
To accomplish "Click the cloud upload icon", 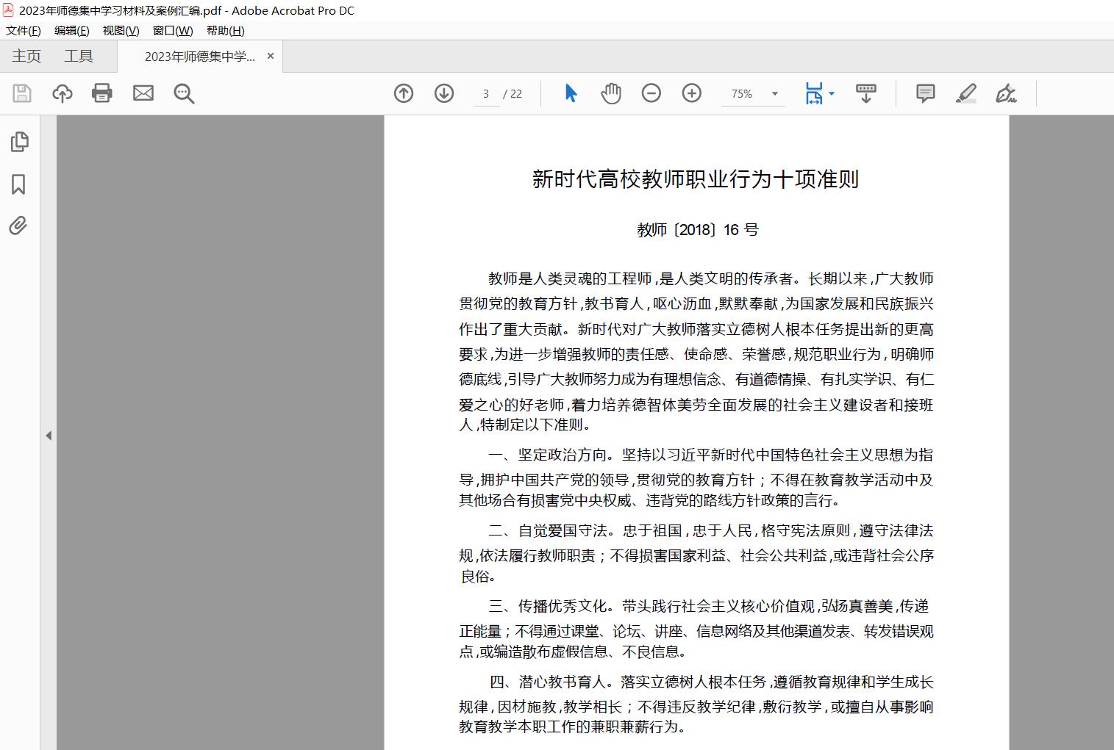I will [x=63, y=93].
